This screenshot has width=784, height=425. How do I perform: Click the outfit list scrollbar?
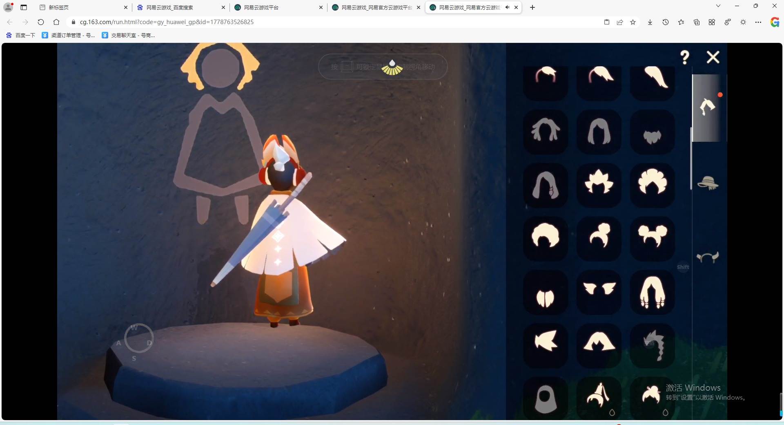click(x=691, y=159)
